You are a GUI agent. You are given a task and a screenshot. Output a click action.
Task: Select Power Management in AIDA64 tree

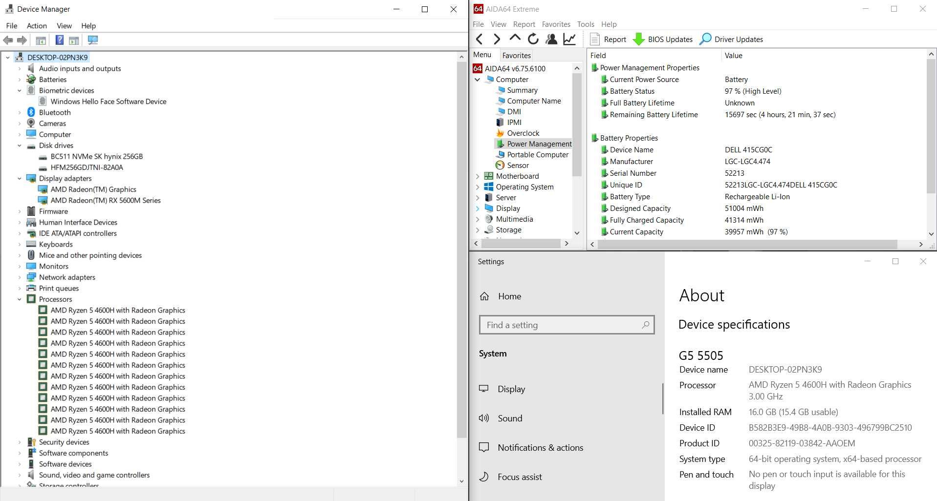[x=539, y=144]
